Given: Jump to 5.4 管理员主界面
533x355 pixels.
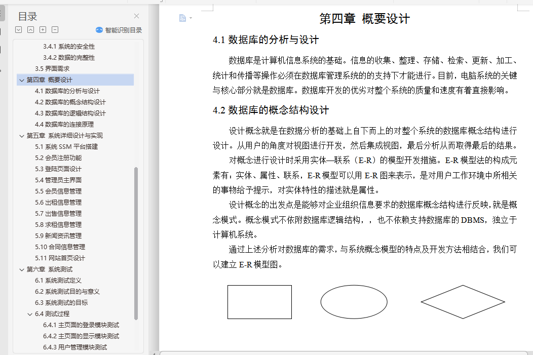Looking at the screenshot, I should point(58,180).
